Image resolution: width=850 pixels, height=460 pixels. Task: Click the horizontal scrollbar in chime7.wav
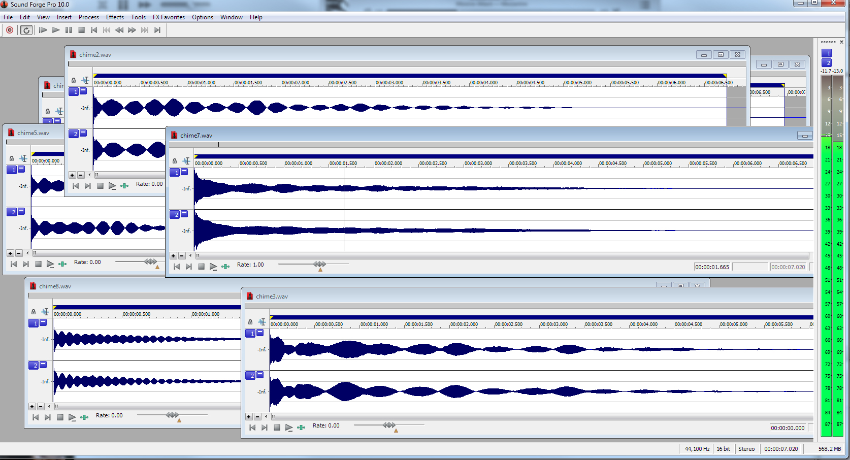click(503, 256)
